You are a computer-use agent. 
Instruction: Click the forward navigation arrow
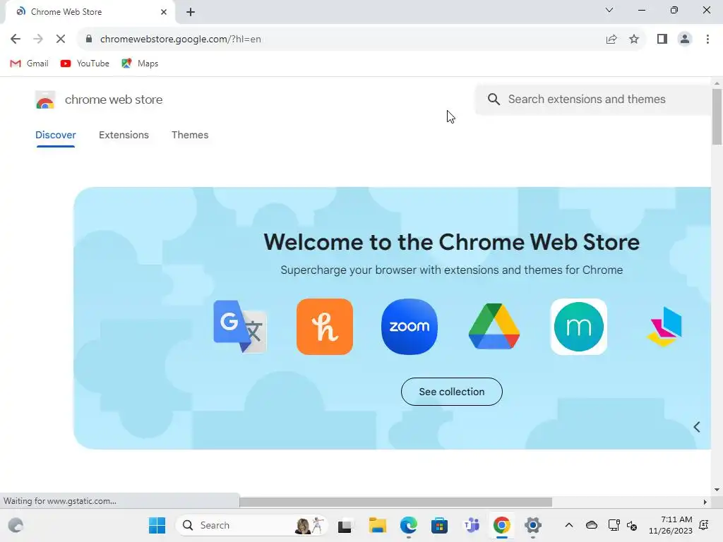[x=38, y=40]
